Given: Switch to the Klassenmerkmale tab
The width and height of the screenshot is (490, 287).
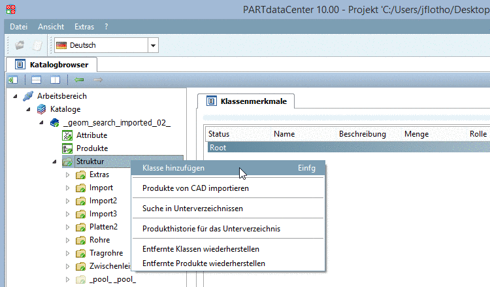Looking at the screenshot, I should [x=247, y=101].
